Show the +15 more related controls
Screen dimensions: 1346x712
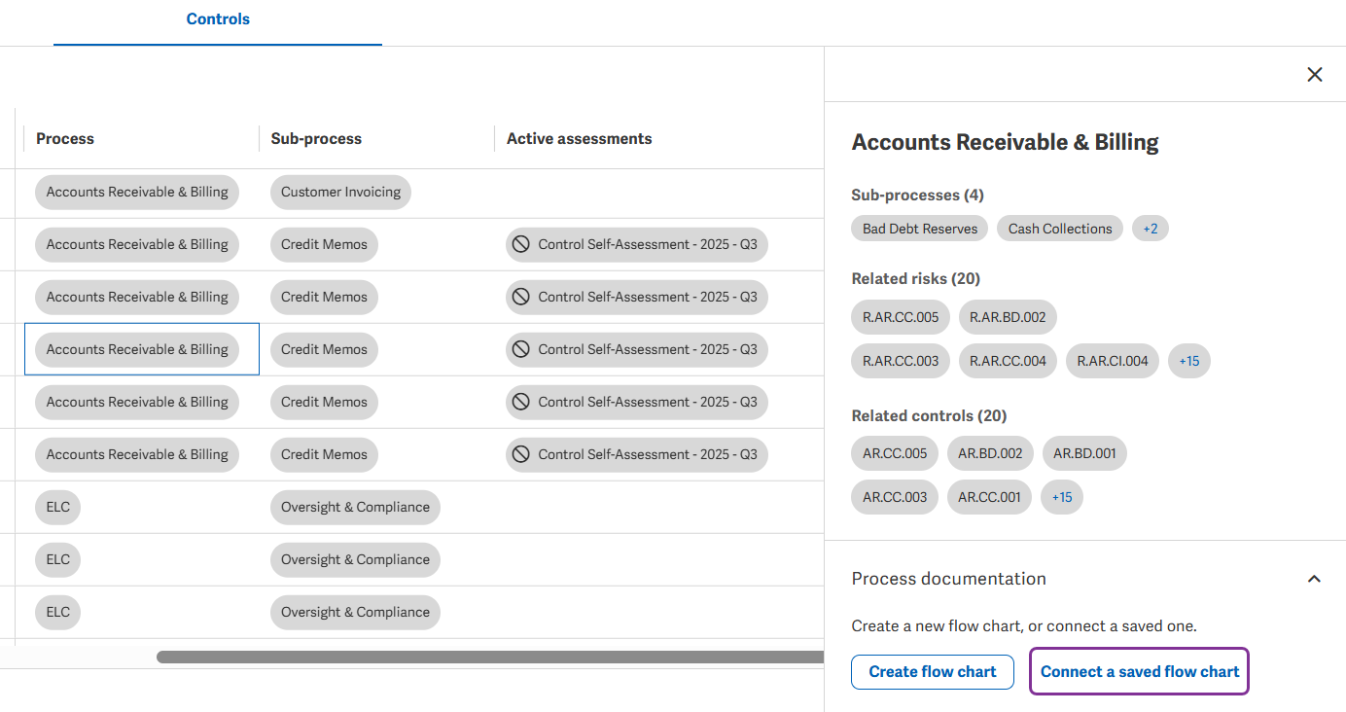point(1061,497)
